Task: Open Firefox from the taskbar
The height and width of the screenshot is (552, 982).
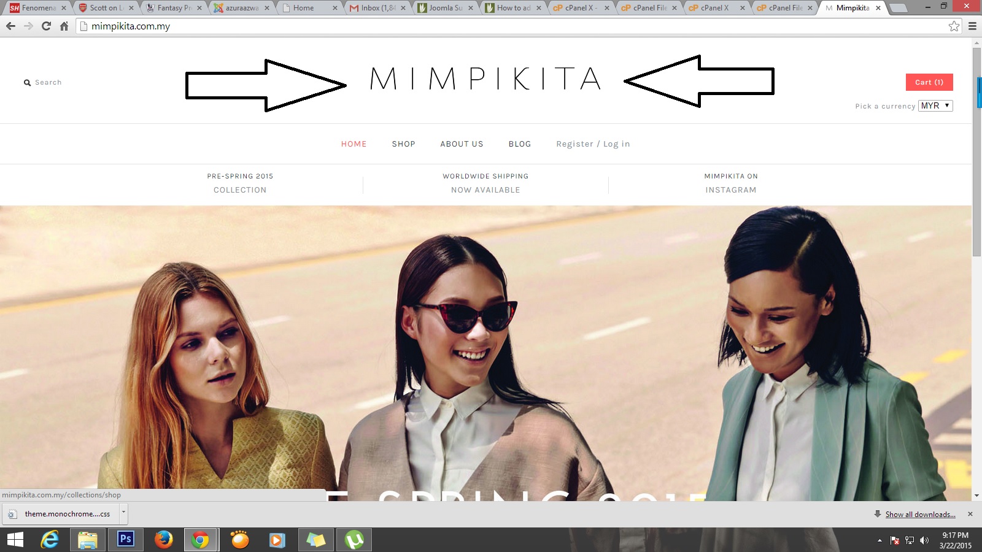Action: pyautogui.click(x=163, y=540)
